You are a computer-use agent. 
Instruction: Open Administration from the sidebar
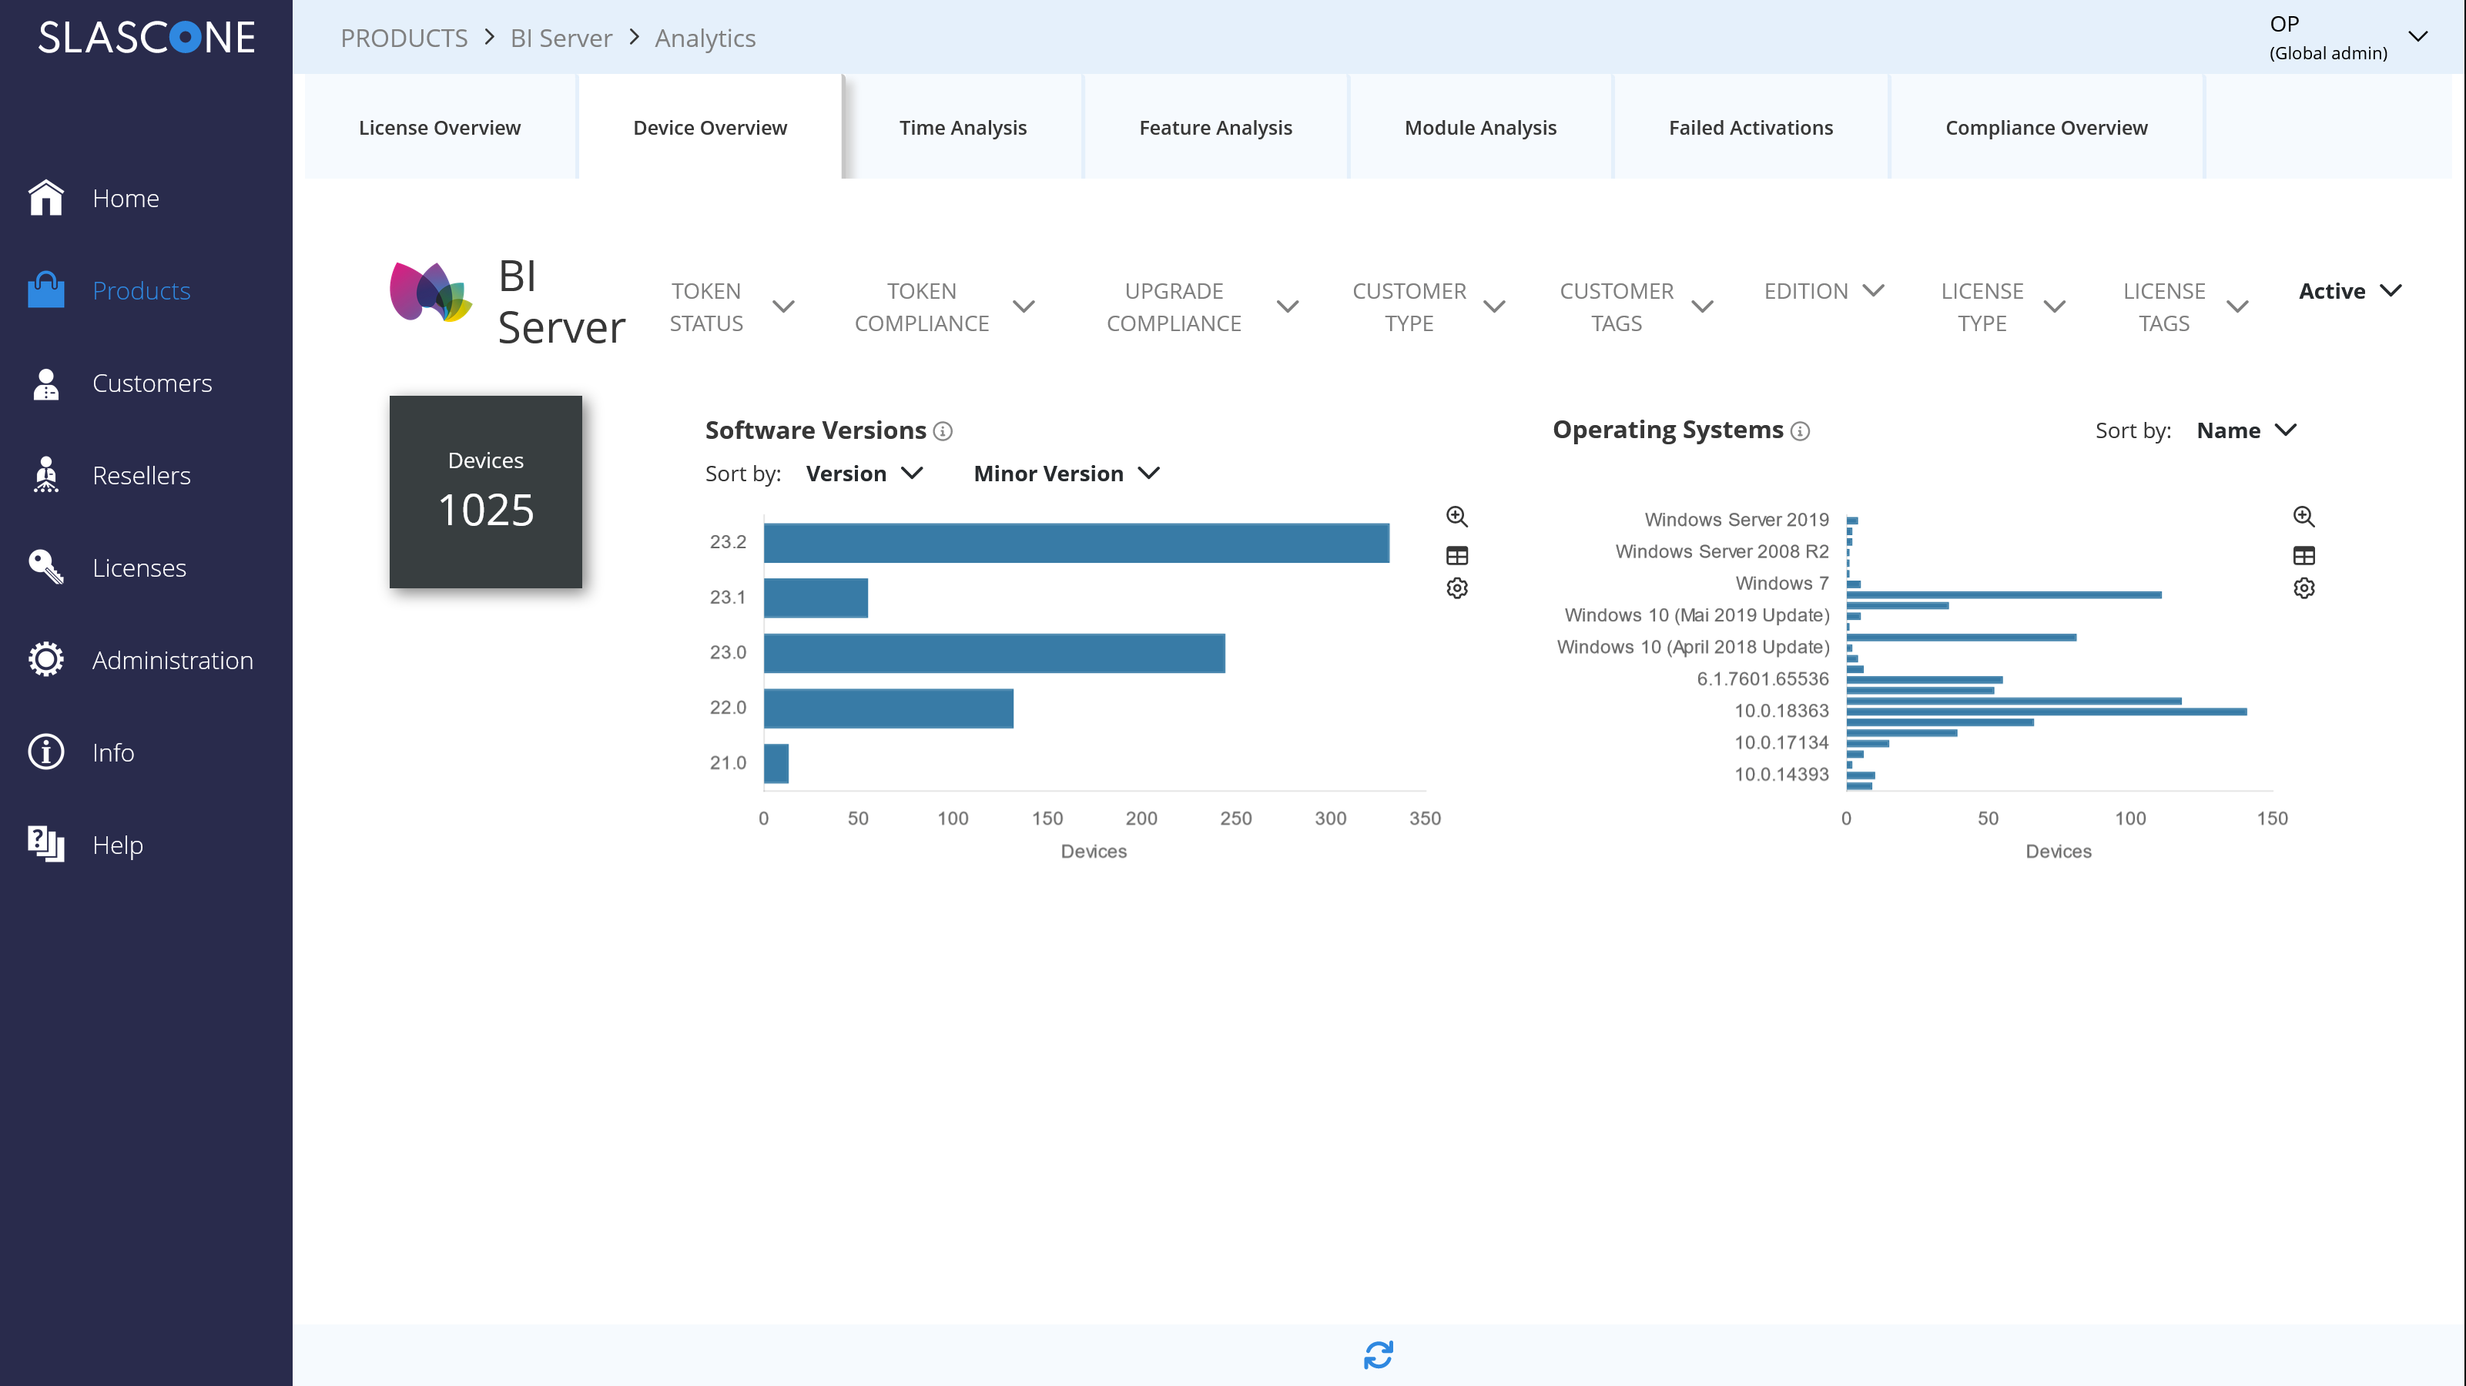[x=173, y=661]
